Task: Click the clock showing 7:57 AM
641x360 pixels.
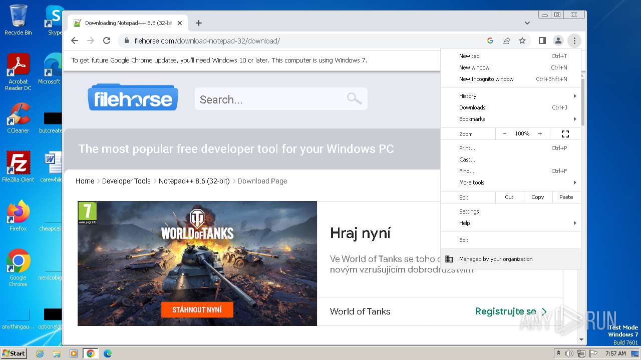Action: [615, 353]
